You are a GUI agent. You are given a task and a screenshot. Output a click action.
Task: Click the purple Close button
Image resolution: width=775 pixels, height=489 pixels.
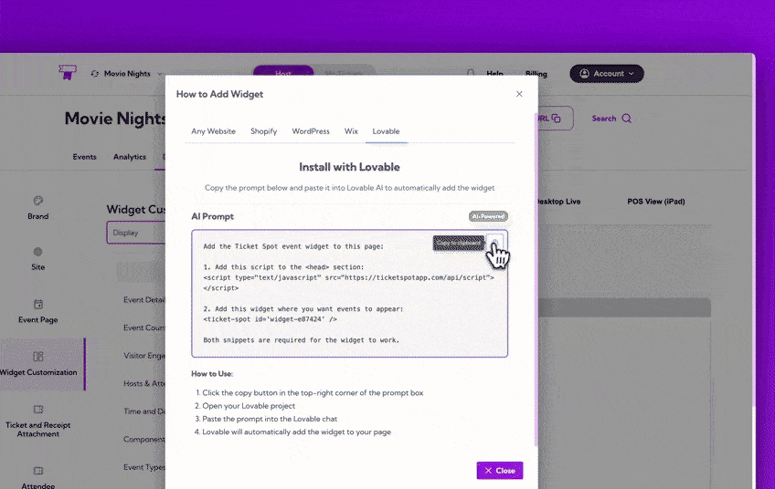pos(500,470)
